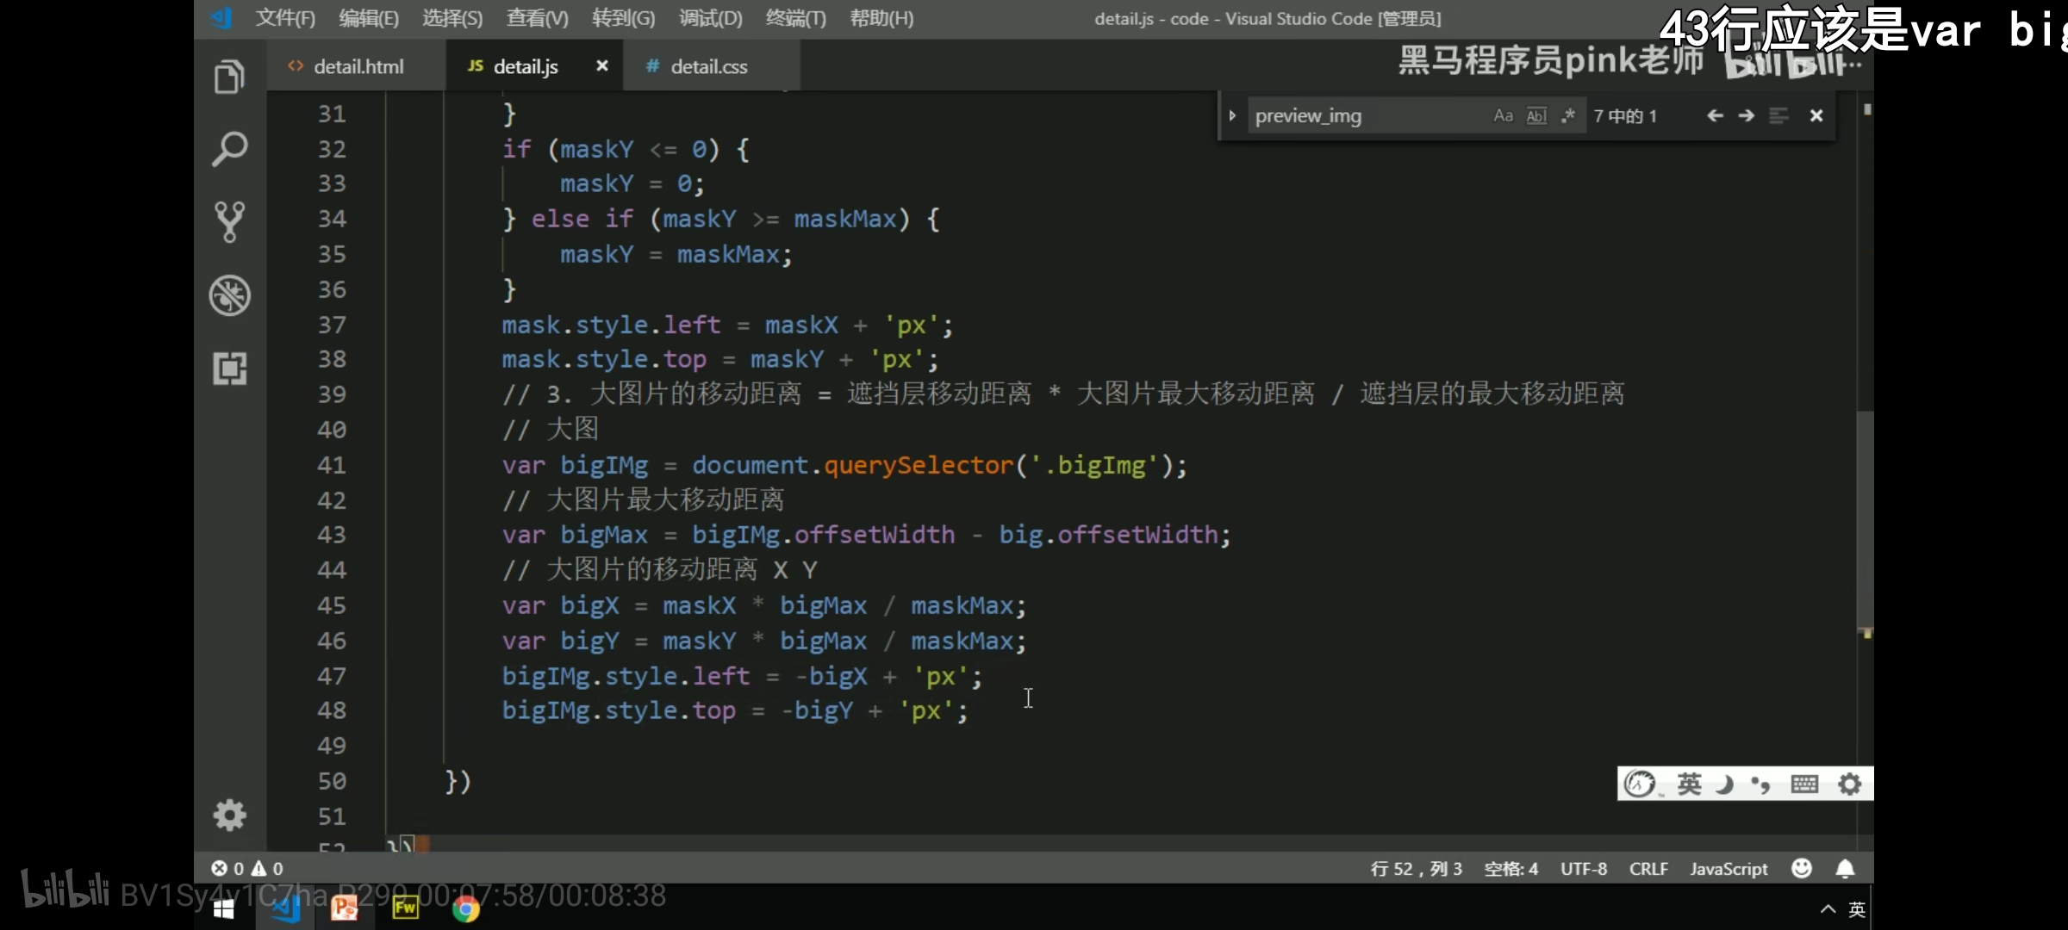Switch to the detail.html tab
Viewport: 2068px width, 930px height.
356,66
